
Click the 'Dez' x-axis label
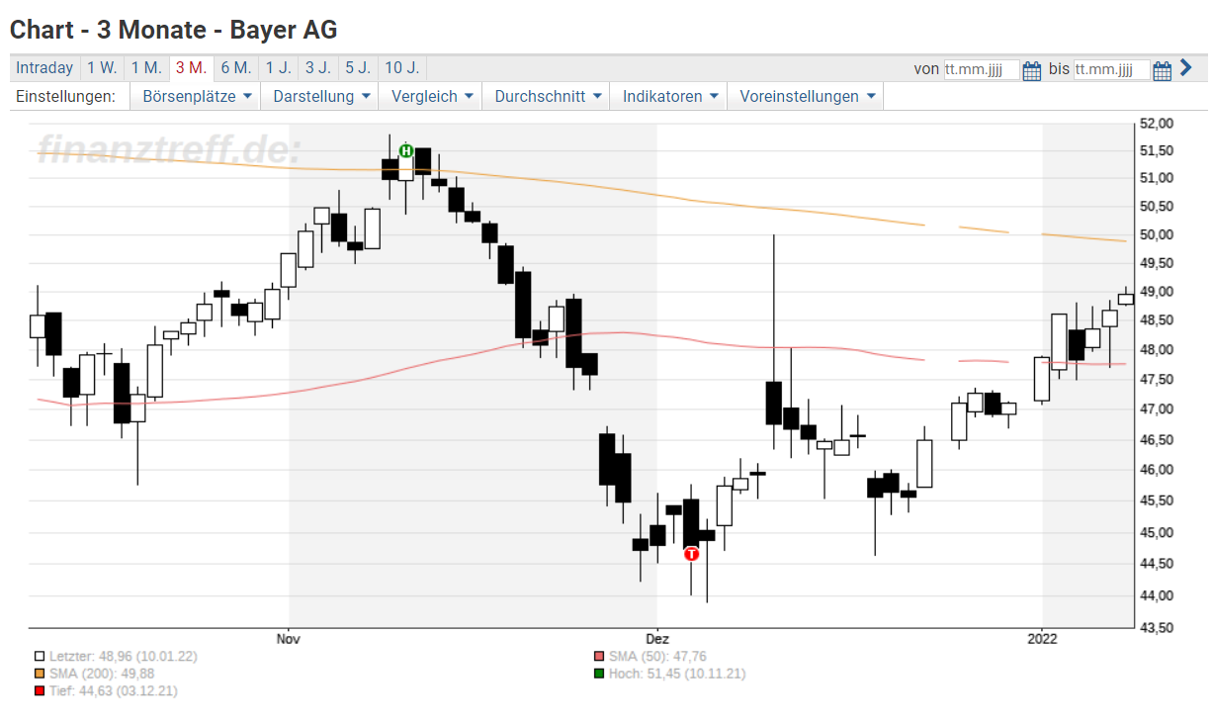tap(656, 639)
